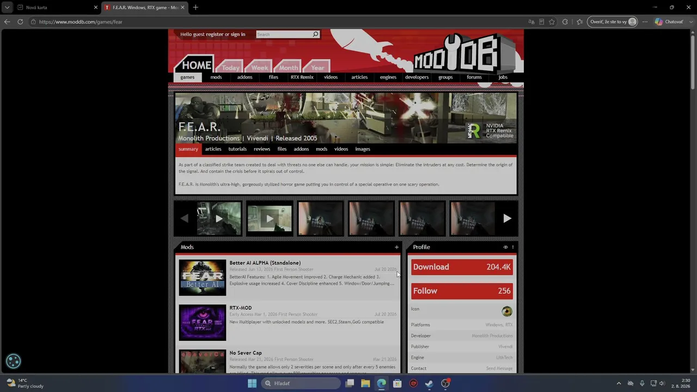
Task: Click the three-dots icon in Profile header
Action: 512,247
